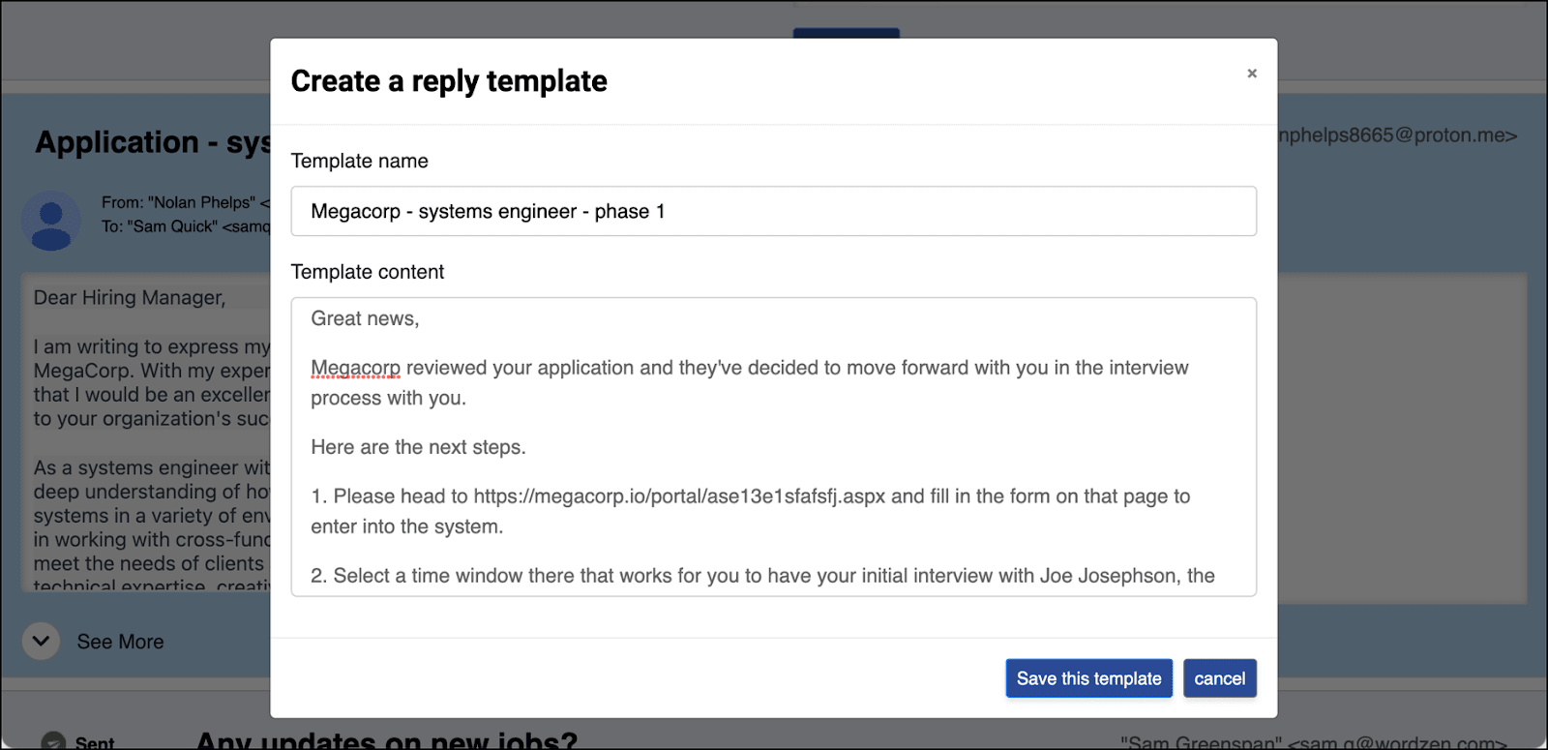Close the reply template dialog with X
Viewport: 1548px width, 750px height.
tap(1251, 74)
